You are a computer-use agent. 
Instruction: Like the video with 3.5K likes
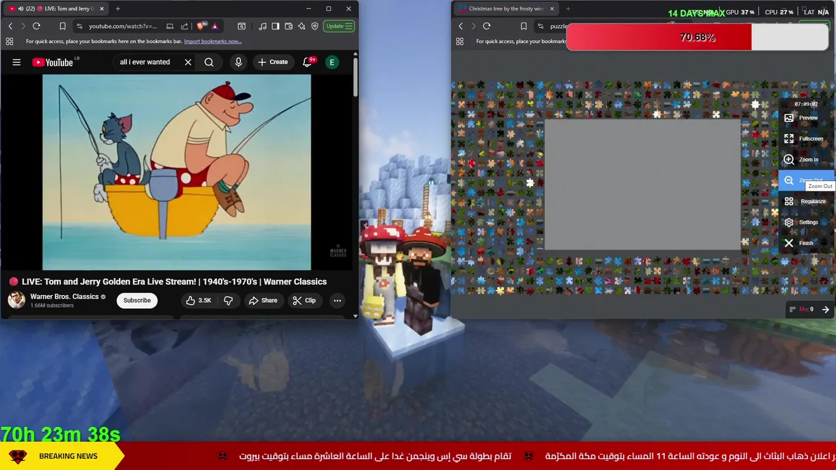click(199, 300)
